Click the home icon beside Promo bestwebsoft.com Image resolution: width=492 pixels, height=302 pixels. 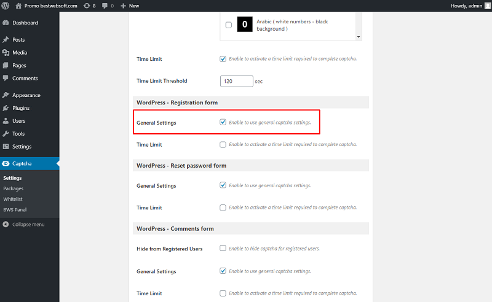click(x=18, y=6)
